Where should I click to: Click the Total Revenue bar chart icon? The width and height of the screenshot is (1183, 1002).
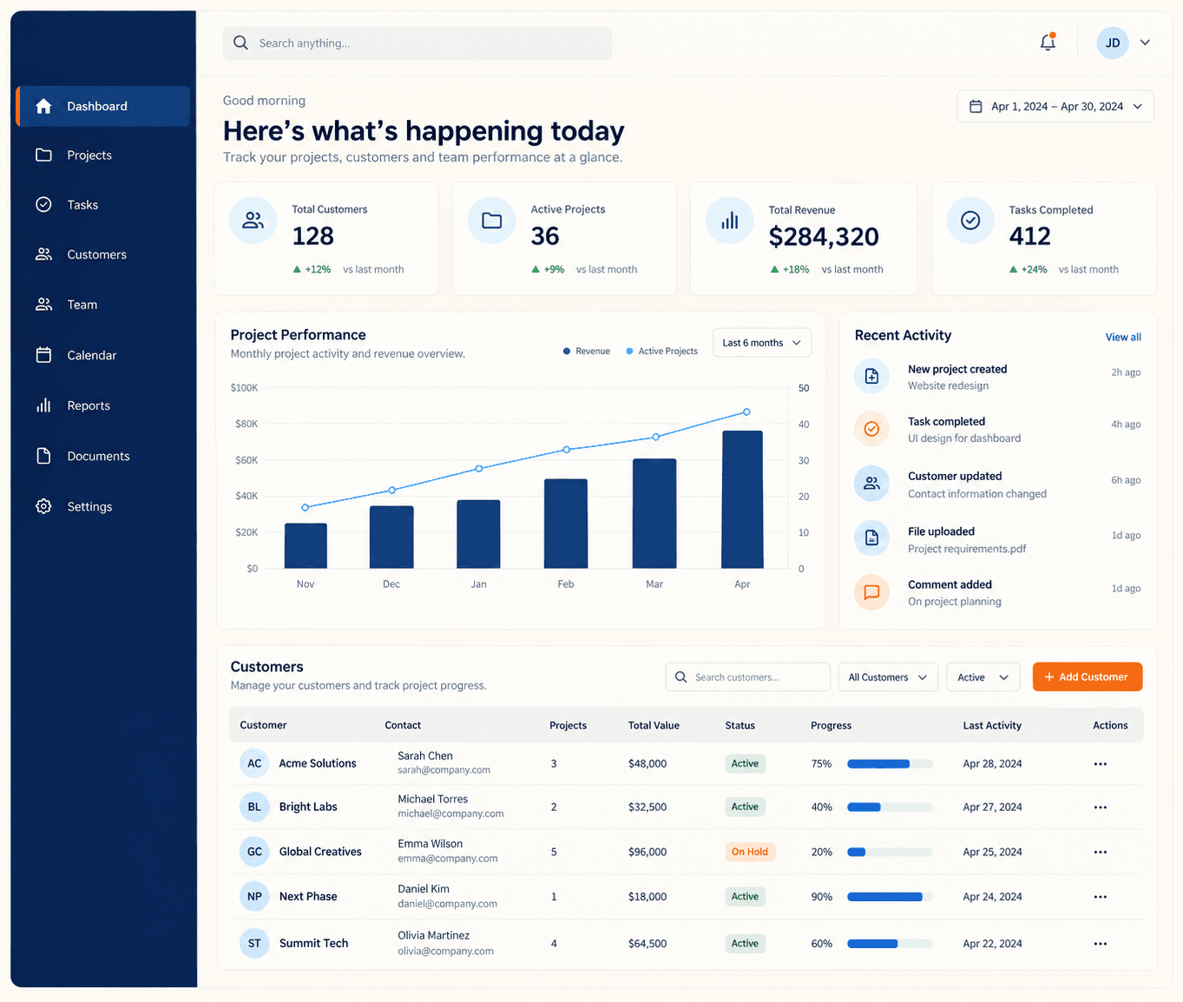tap(730, 221)
